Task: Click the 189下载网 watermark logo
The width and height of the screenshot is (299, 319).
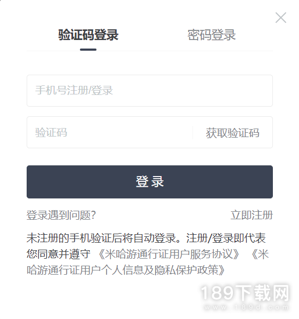Action: coord(245,293)
